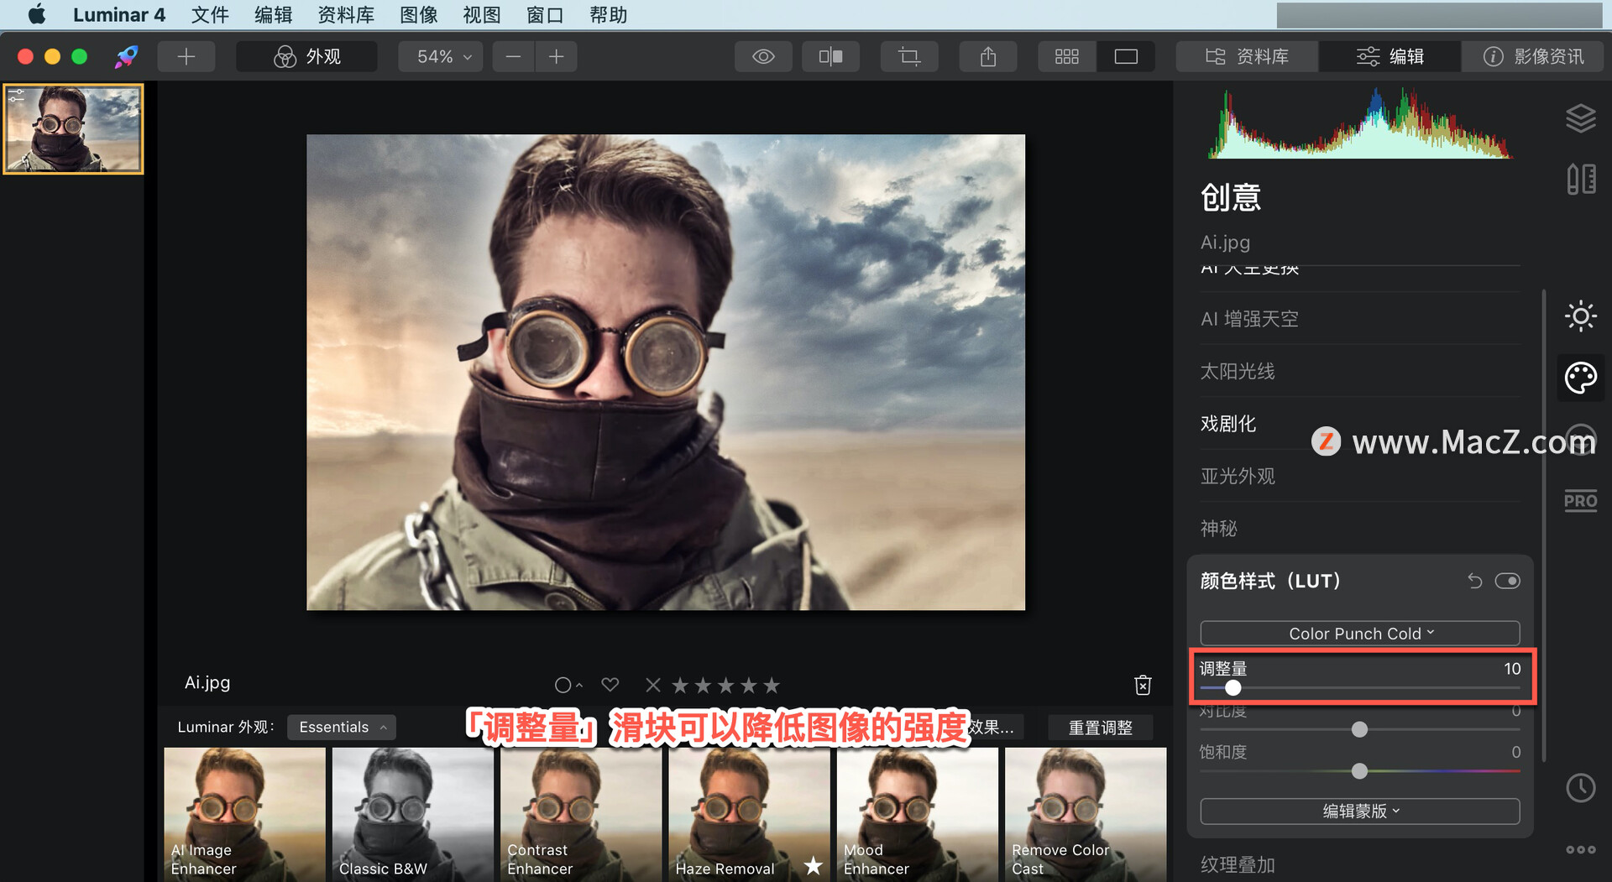Image resolution: width=1612 pixels, height=882 pixels.
Task: Select the PRO tools category
Action: 1580,502
